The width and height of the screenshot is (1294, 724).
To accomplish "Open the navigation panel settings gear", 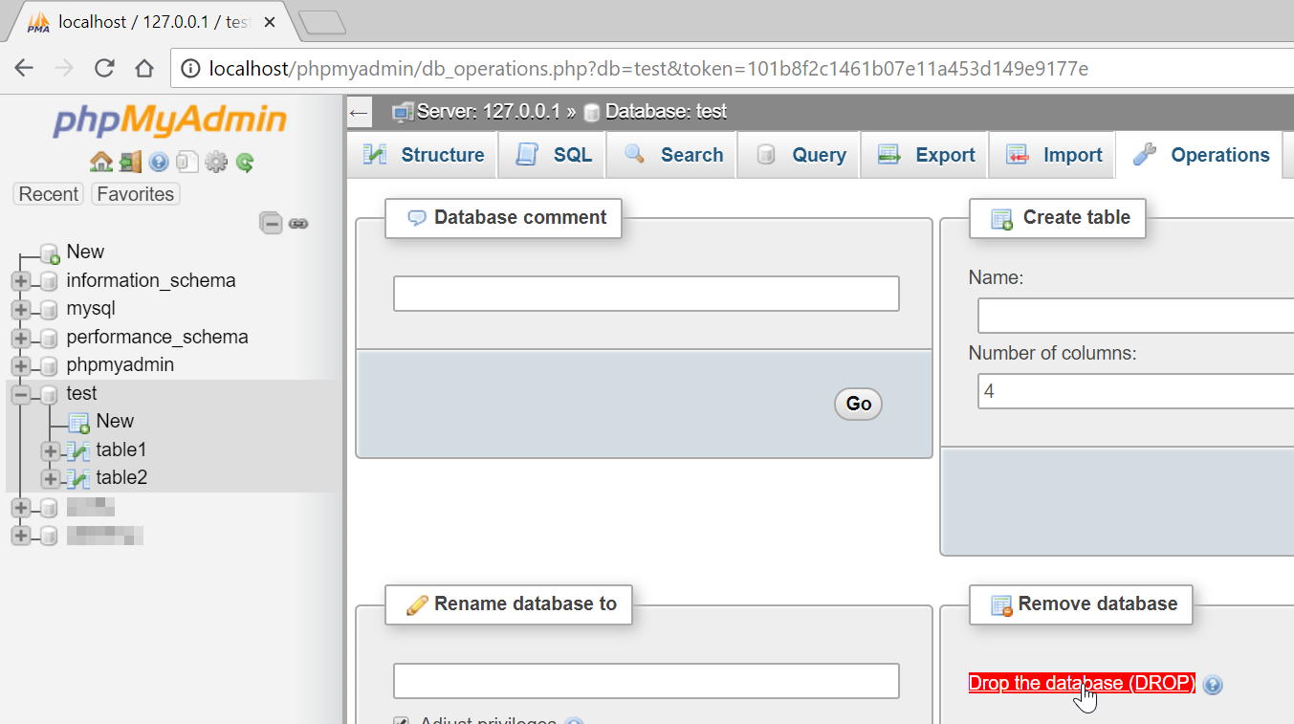I will point(216,162).
